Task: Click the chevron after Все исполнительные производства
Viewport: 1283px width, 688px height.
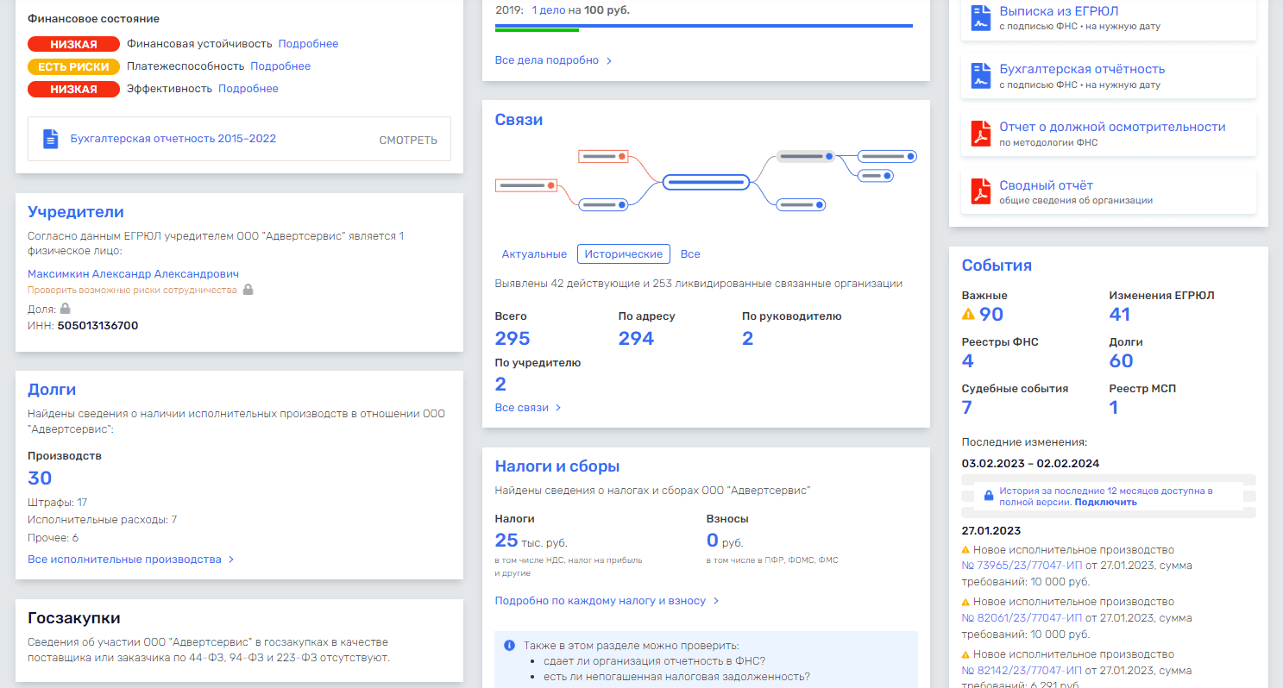Action: click(x=231, y=560)
